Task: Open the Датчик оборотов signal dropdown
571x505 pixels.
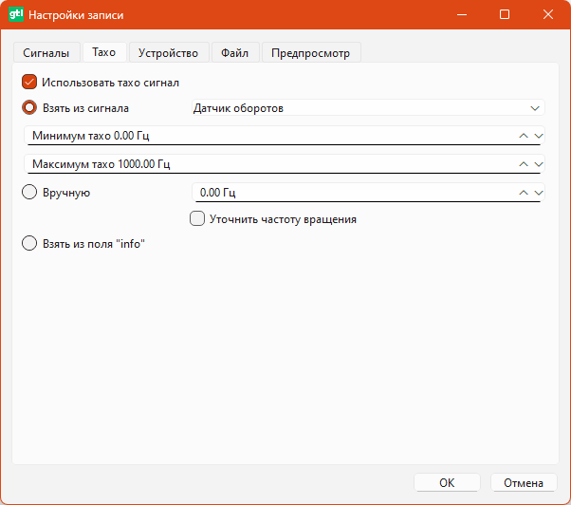Action: pyautogui.click(x=368, y=108)
